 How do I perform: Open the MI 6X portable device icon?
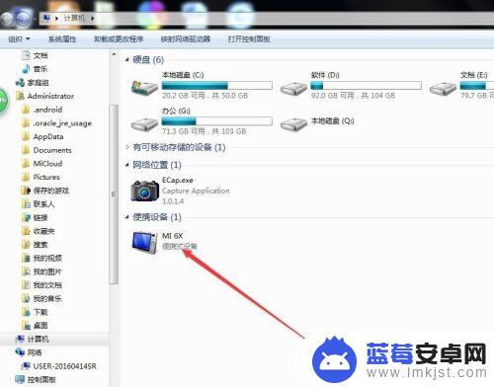point(145,242)
